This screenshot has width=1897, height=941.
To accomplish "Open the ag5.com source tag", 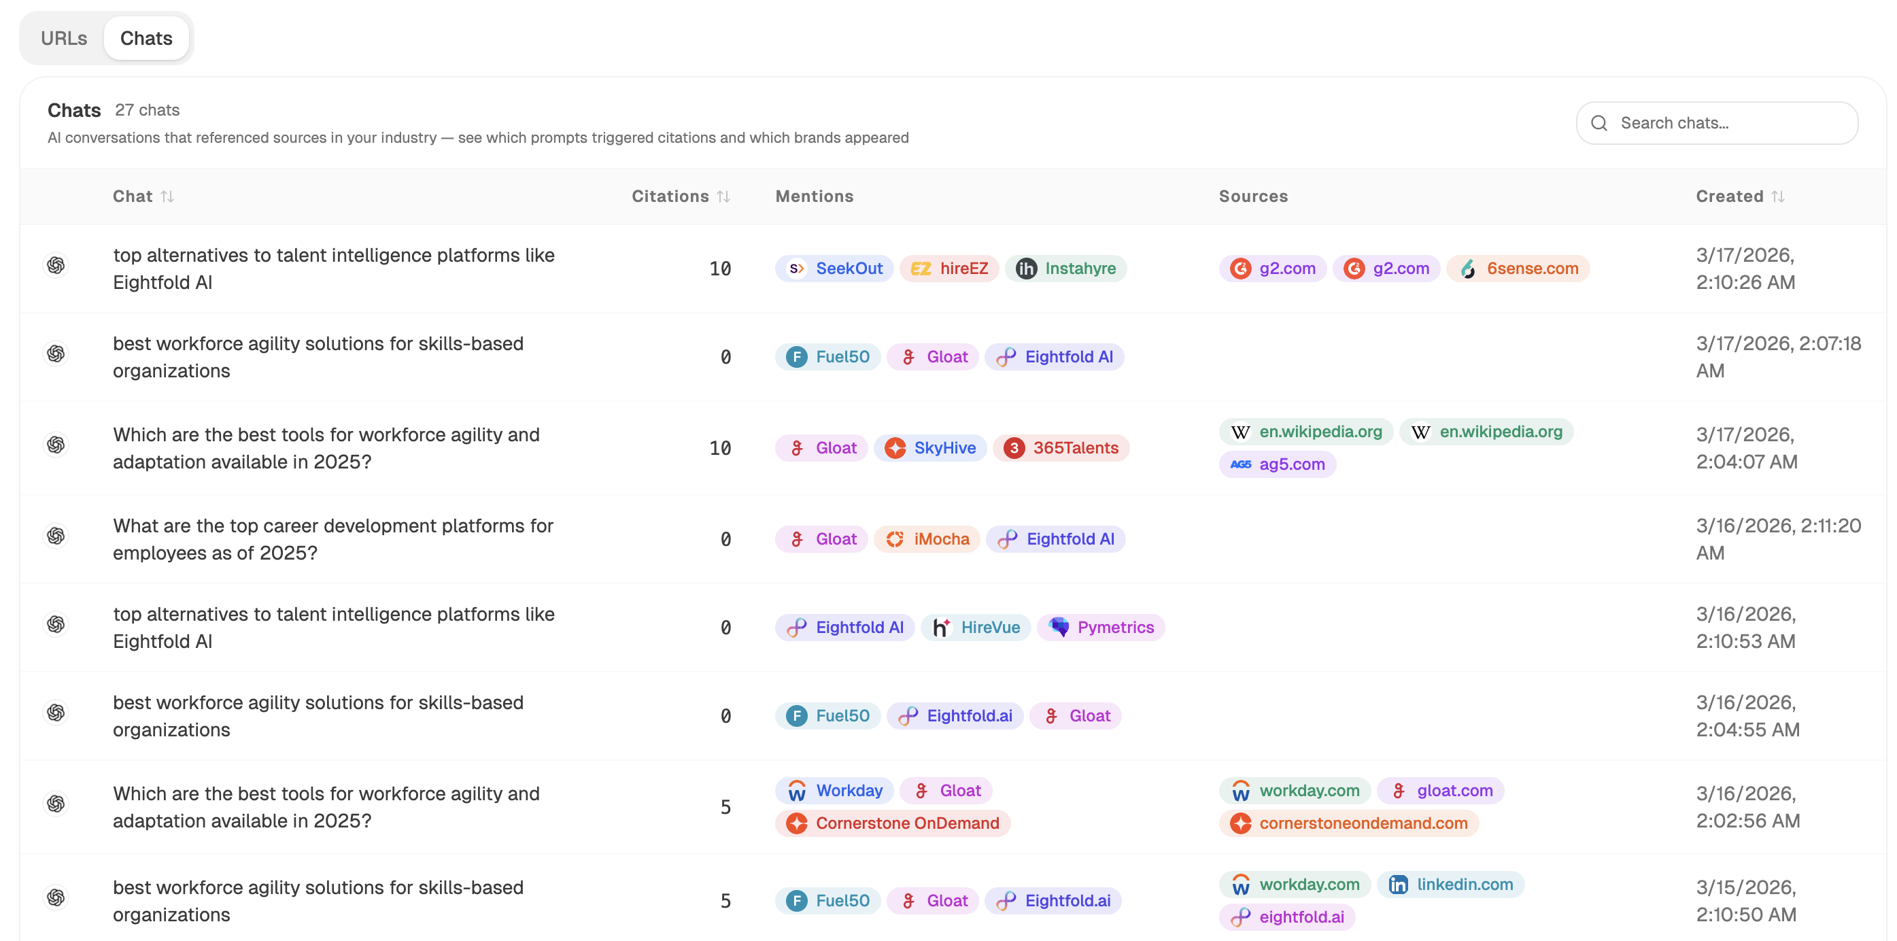I will pos(1276,464).
